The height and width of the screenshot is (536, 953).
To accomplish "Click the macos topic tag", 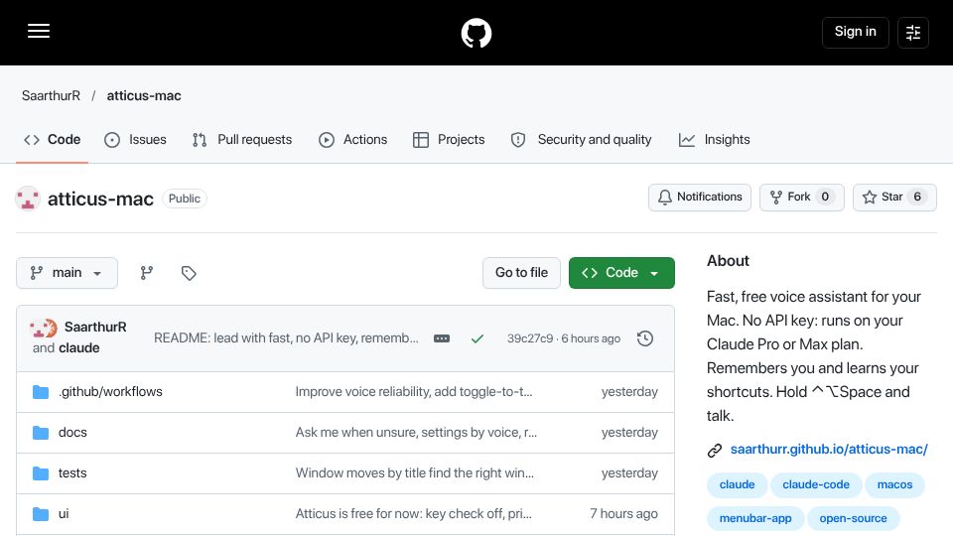I will click(x=894, y=485).
